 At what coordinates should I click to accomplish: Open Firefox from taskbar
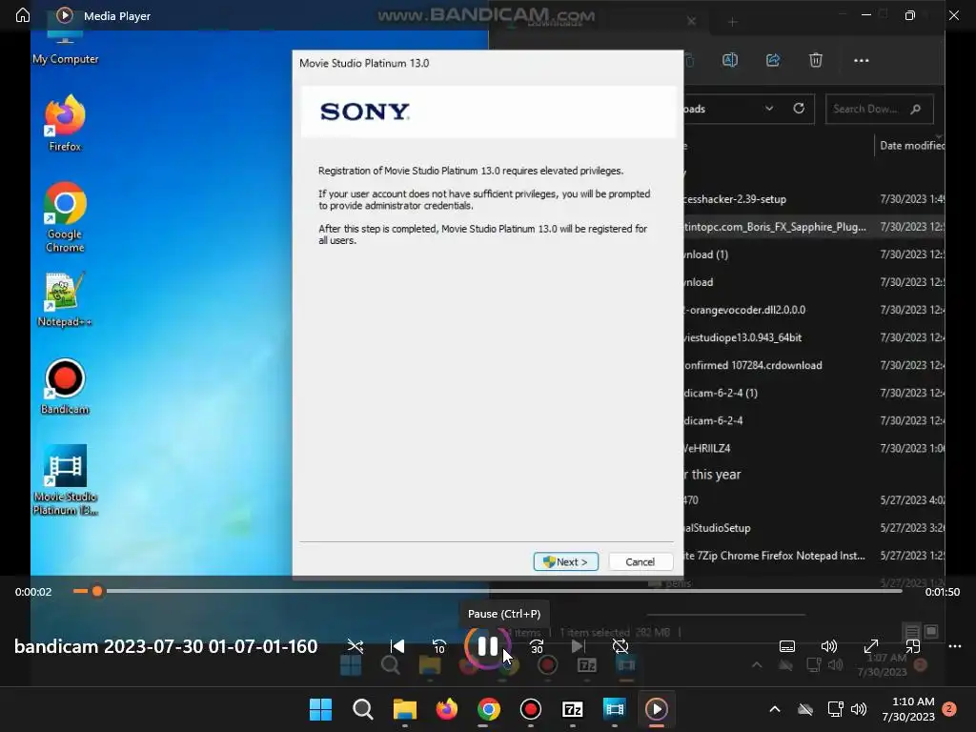click(446, 709)
